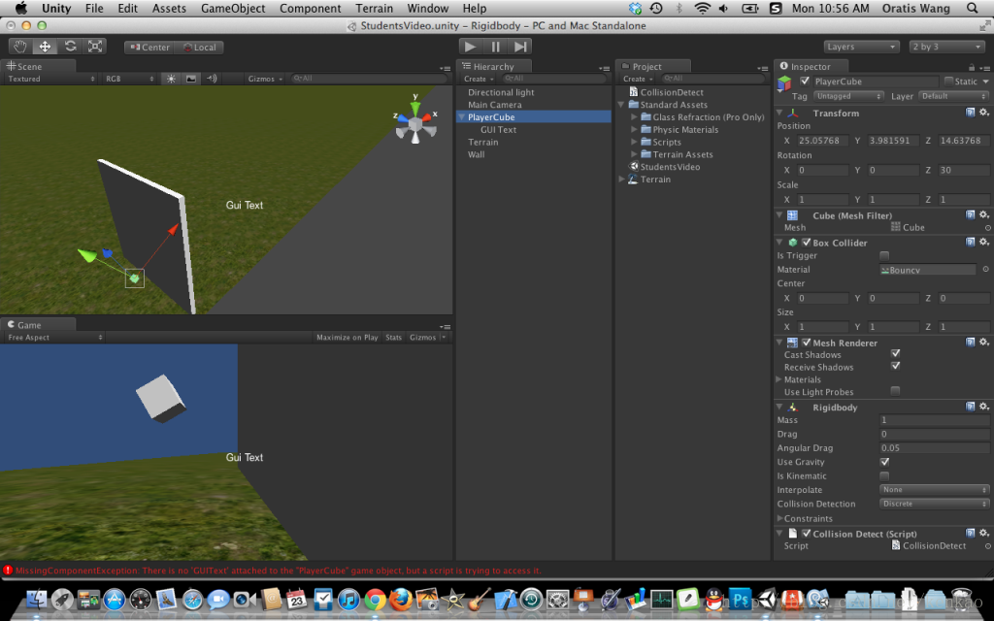Check the Is Kinematic checkbox

pos(884,475)
